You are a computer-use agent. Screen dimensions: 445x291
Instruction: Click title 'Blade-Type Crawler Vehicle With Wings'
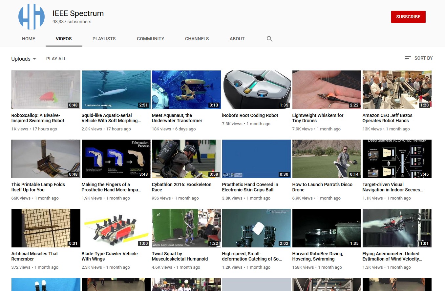tap(110, 256)
